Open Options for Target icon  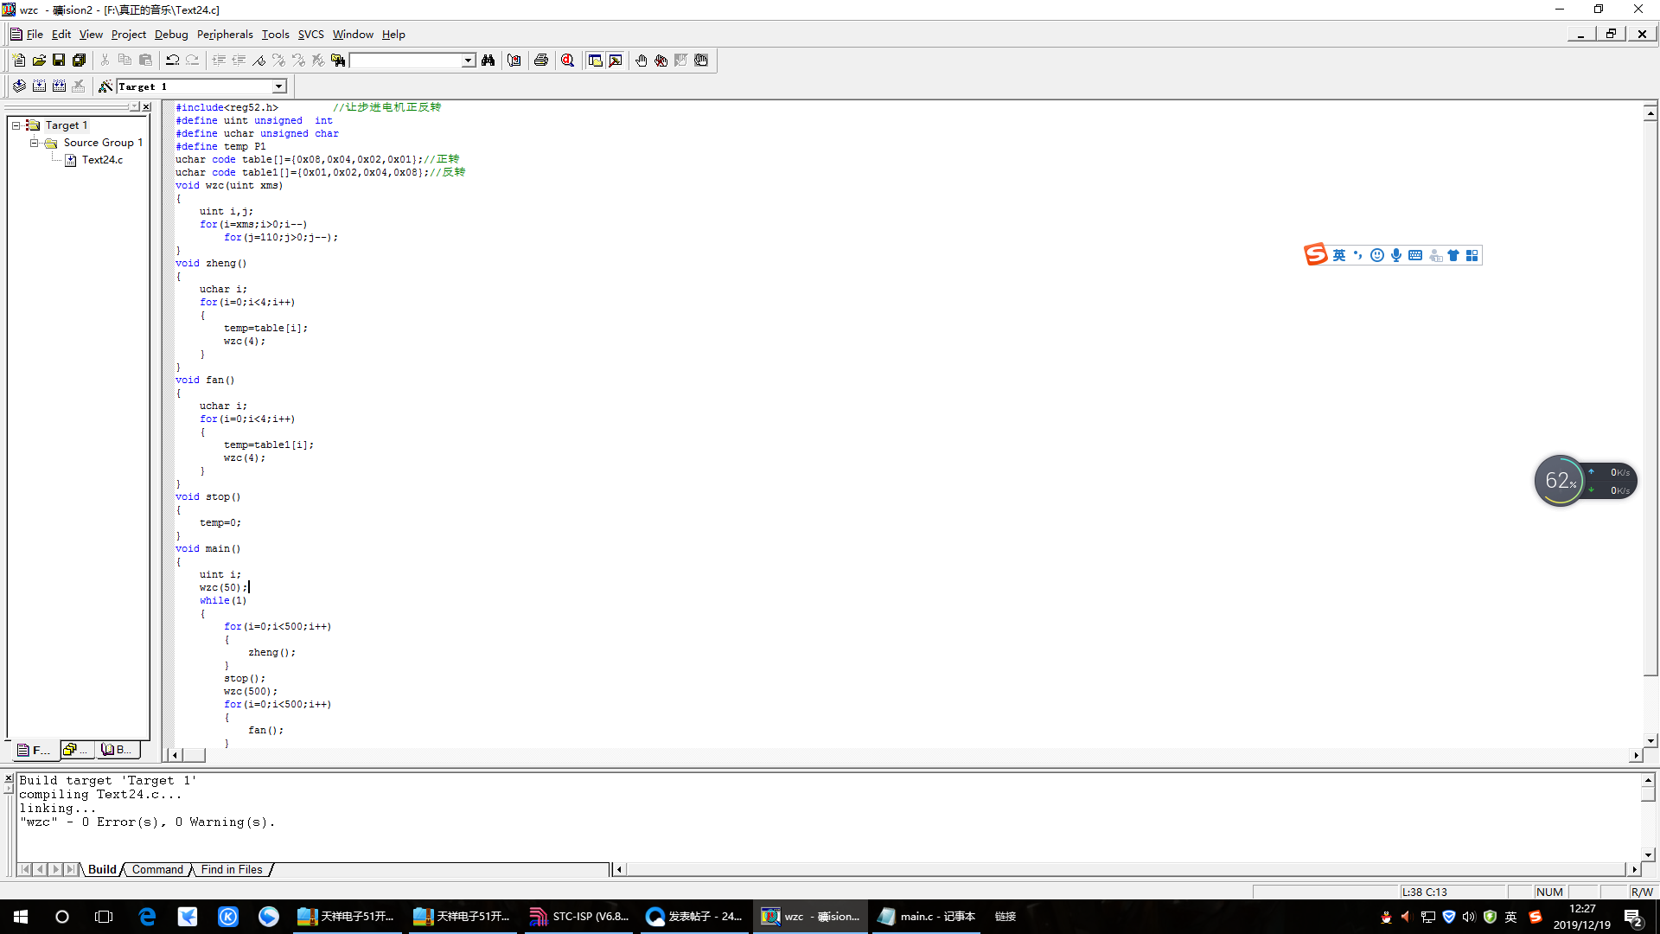pos(105,86)
